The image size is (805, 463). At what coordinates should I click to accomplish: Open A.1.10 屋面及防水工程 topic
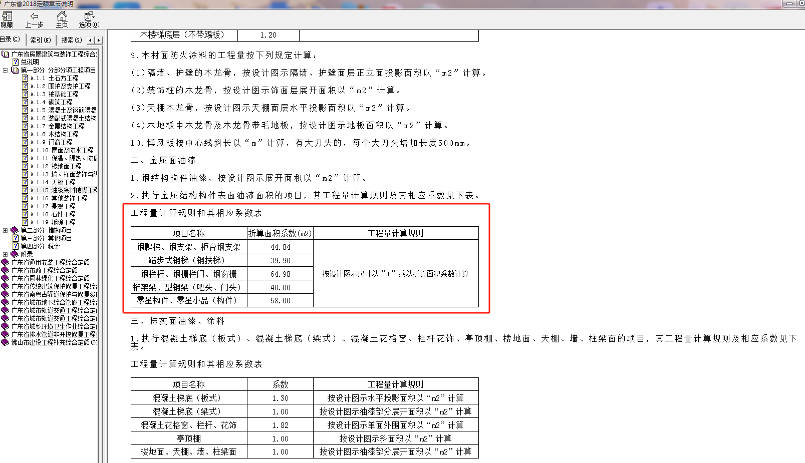(62, 150)
